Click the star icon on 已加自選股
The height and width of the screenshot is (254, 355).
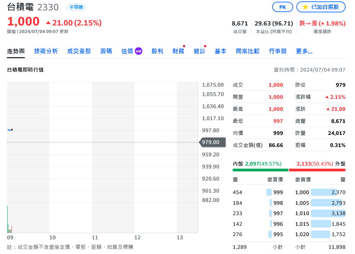point(305,7)
